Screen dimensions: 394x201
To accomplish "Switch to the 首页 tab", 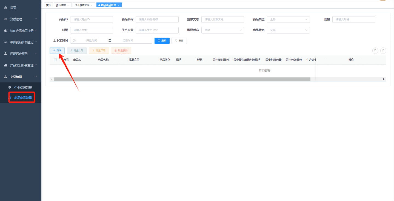I will click(48, 5).
